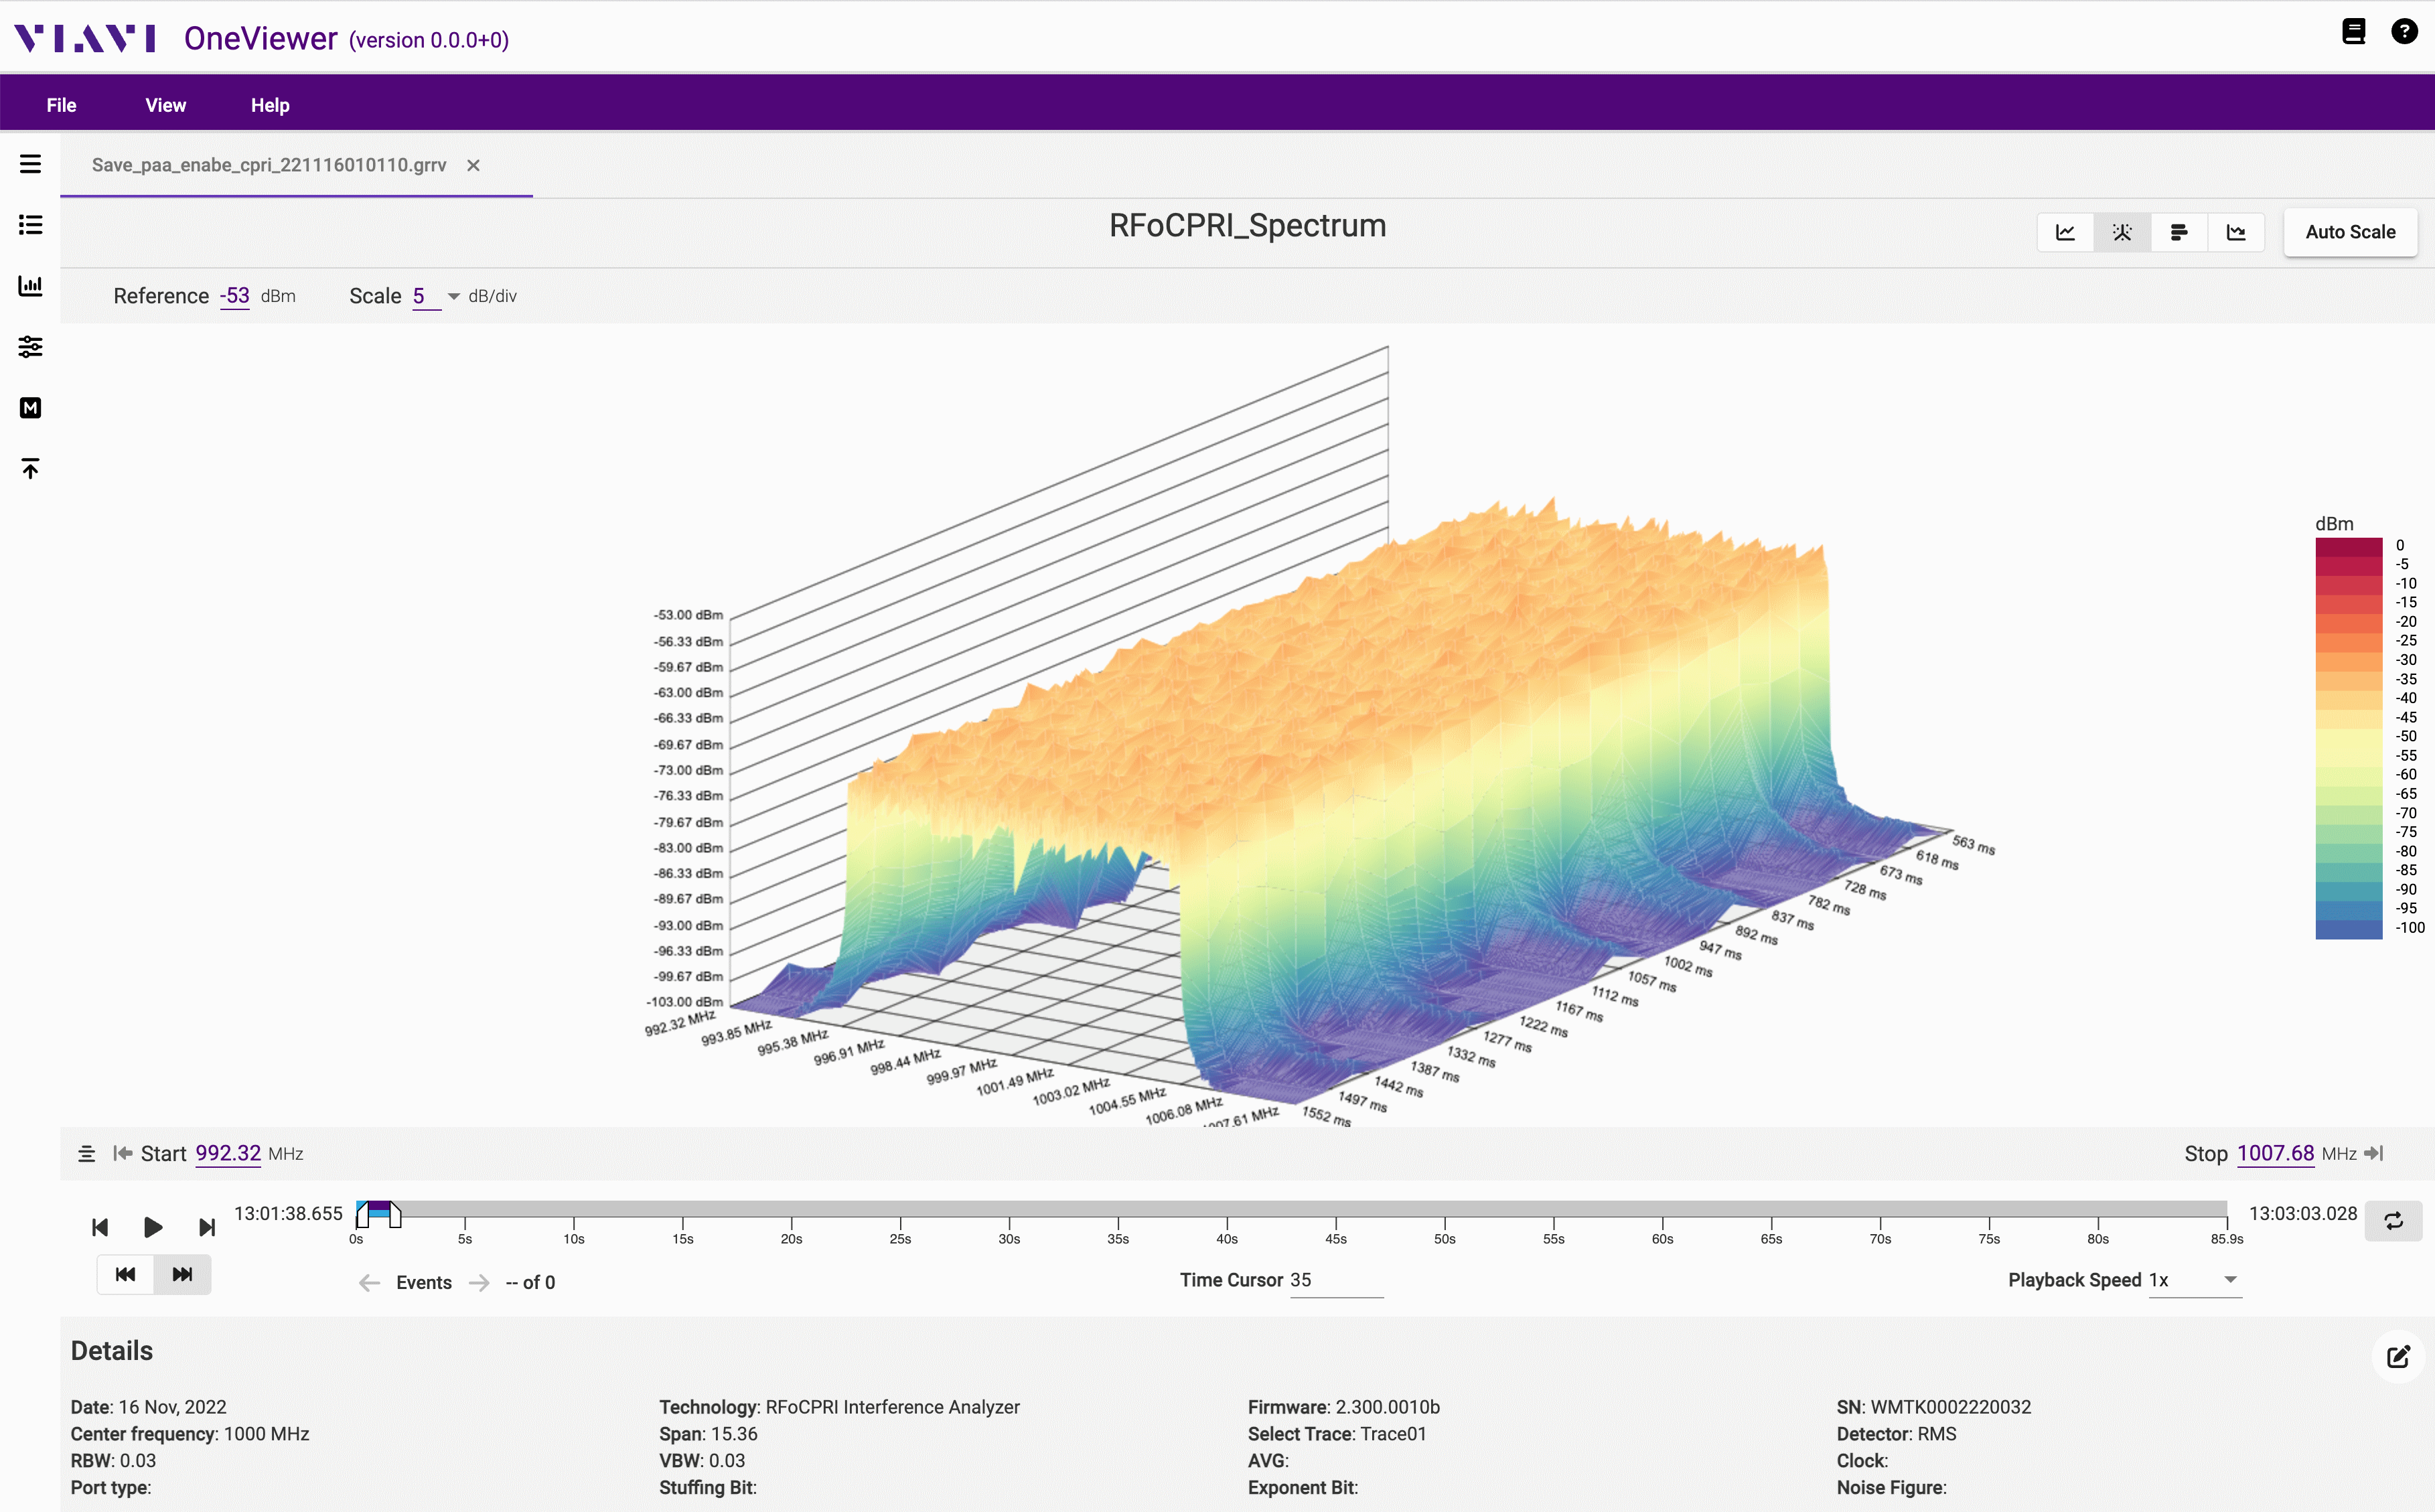Click the jump-to-start frequency arrow icon

[123, 1153]
